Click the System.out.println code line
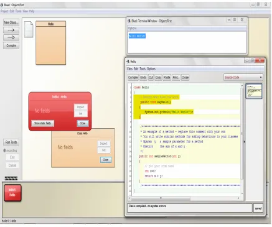272x227 pixels. (169, 112)
